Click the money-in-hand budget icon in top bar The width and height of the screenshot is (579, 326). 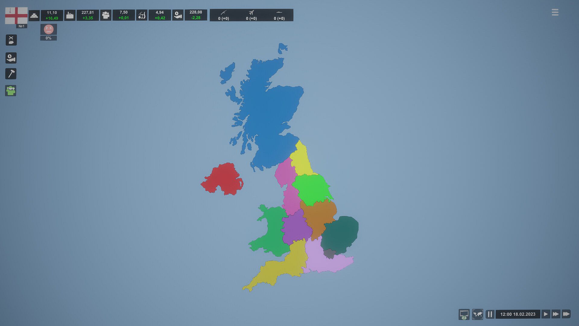[x=178, y=15]
